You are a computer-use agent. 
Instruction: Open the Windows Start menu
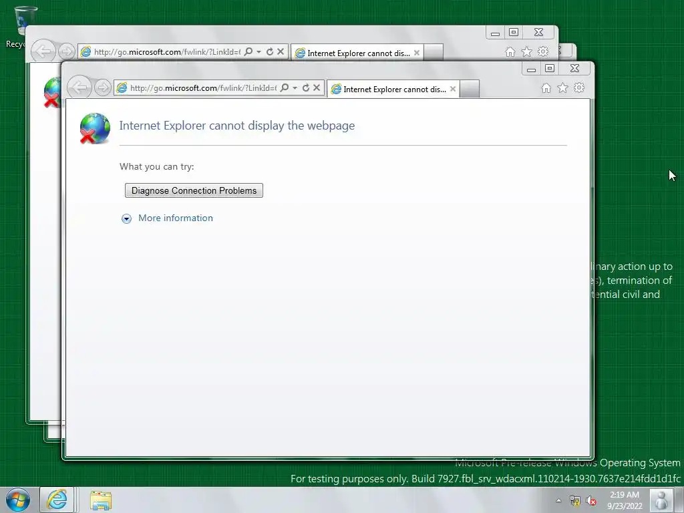(x=18, y=500)
